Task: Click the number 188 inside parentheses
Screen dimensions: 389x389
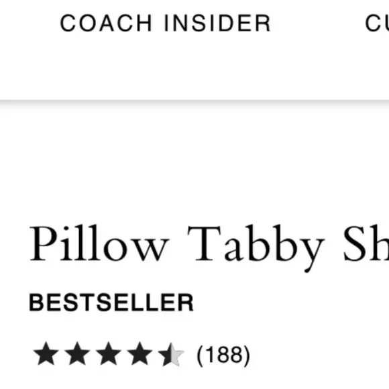Action: pos(223,355)
